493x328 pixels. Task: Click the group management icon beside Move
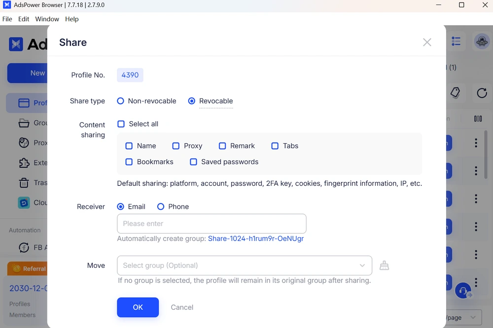click(384, 266)
